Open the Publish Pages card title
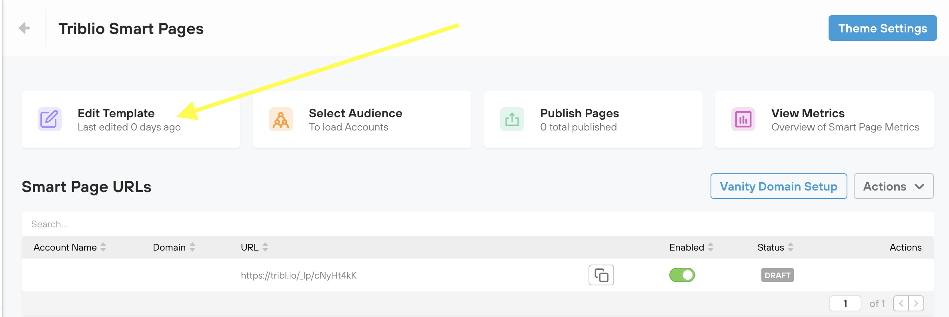Image resolution: width=949 pixels, height=317 pixels. 579,113
